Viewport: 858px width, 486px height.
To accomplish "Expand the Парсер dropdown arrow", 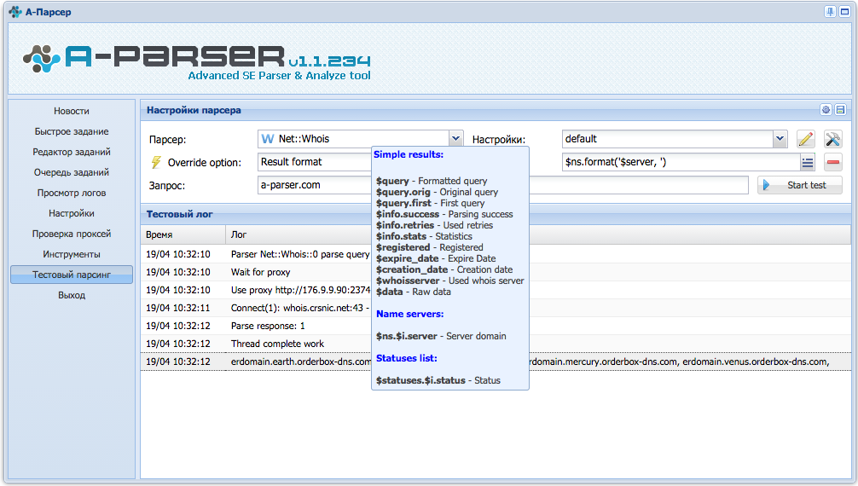I will [455, 139].
